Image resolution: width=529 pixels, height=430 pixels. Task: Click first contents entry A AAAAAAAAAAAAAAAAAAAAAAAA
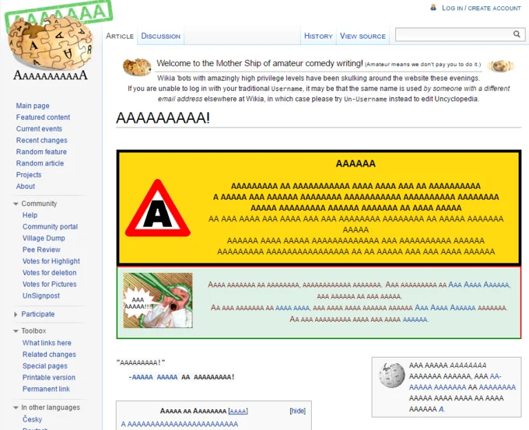pos(180,424)
